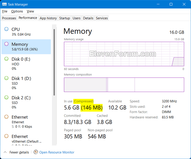Click the Slots used 2 of 4 value
The image size is (191, 159).
[x=166, y=107]
